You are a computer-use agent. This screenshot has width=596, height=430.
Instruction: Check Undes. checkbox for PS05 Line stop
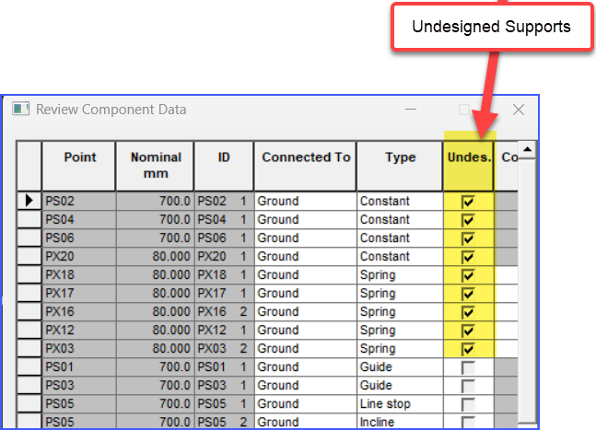tap(468, 404)
